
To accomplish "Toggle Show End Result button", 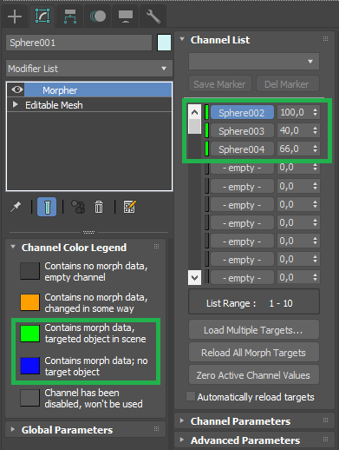I will pos(47,207).
